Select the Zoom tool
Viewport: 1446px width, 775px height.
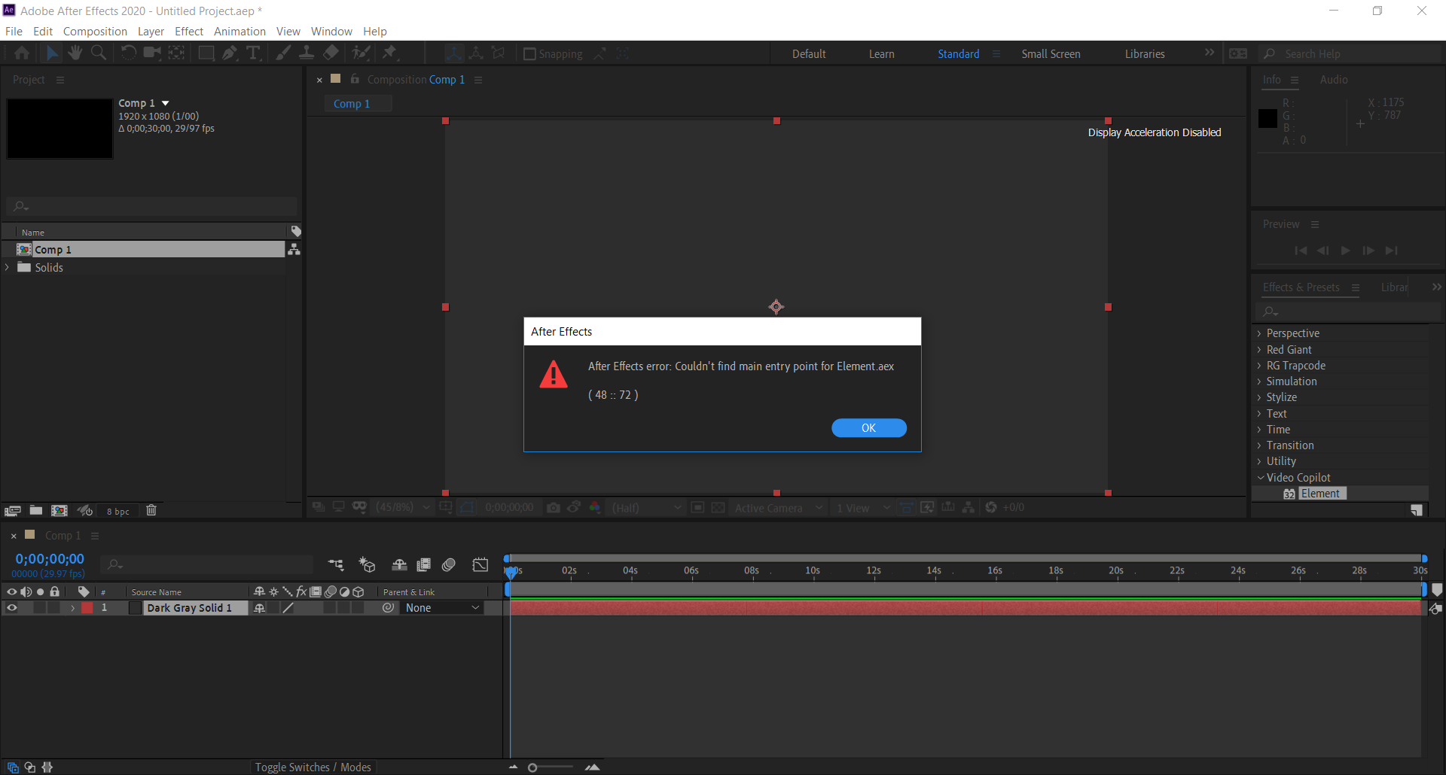point(99,53)
